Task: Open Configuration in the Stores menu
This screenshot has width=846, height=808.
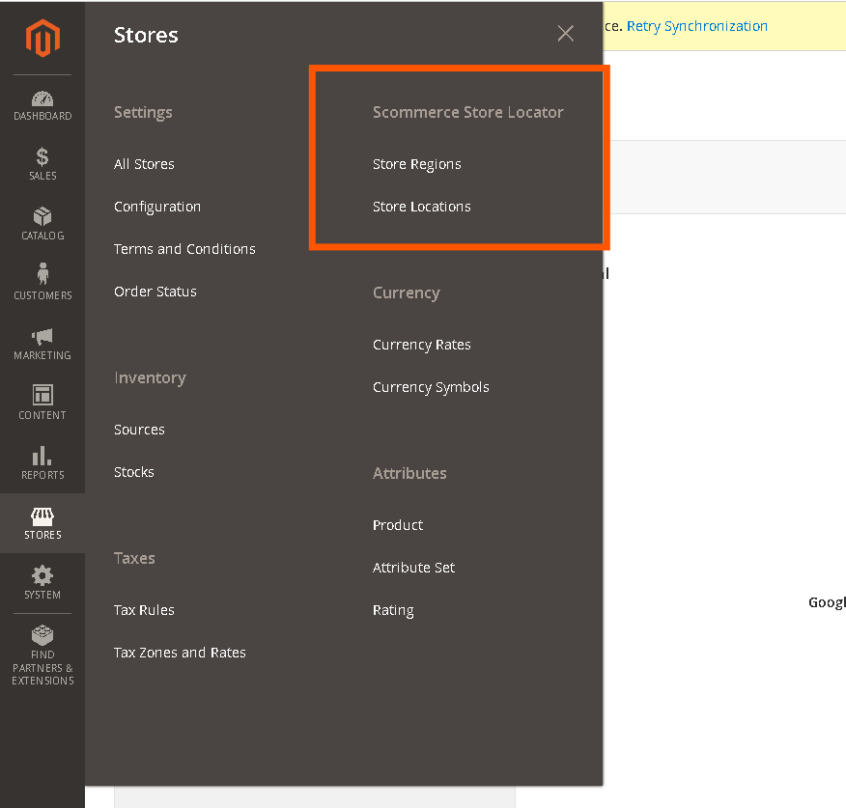Action: point(157,207)
